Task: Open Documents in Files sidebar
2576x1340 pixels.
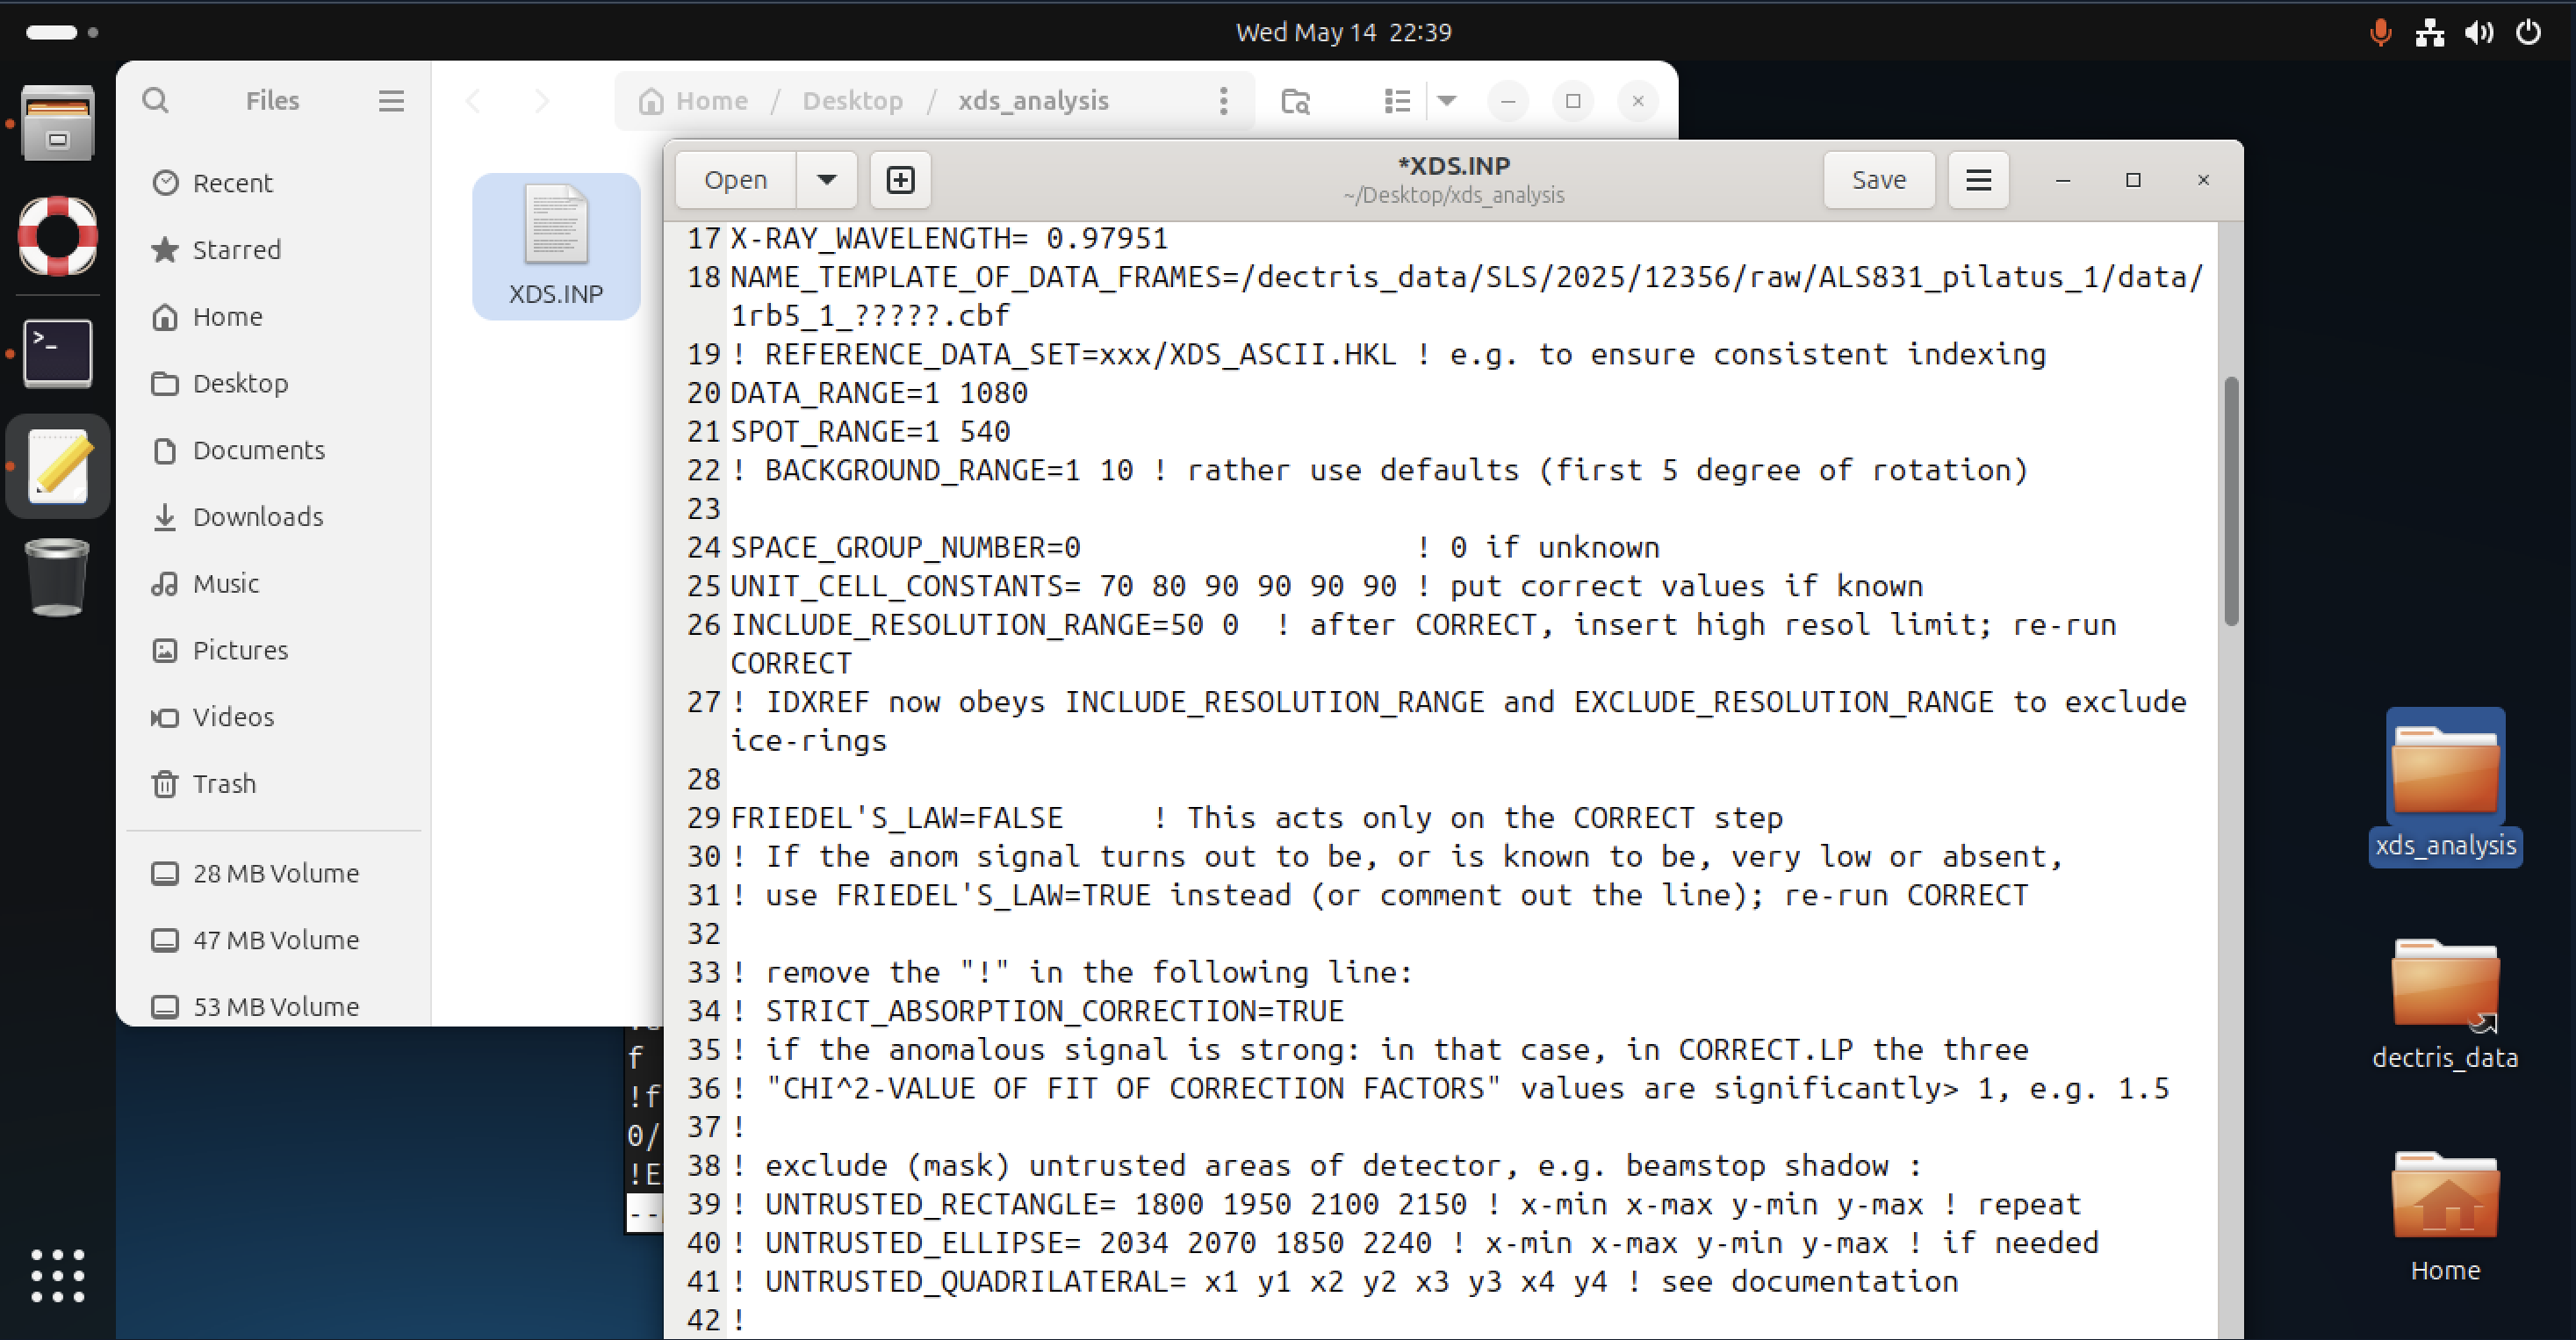Action: (x=273, y=450)
